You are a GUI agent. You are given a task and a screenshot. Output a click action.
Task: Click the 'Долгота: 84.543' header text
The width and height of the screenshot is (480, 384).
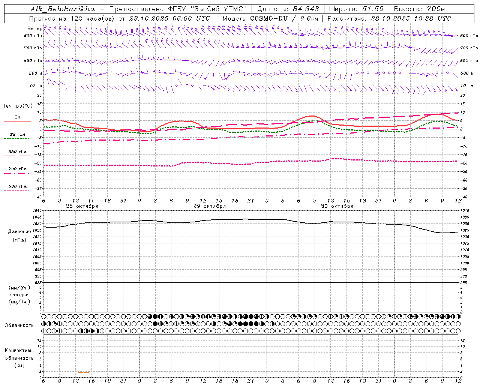pyautogui.click(x=288, y=9)
